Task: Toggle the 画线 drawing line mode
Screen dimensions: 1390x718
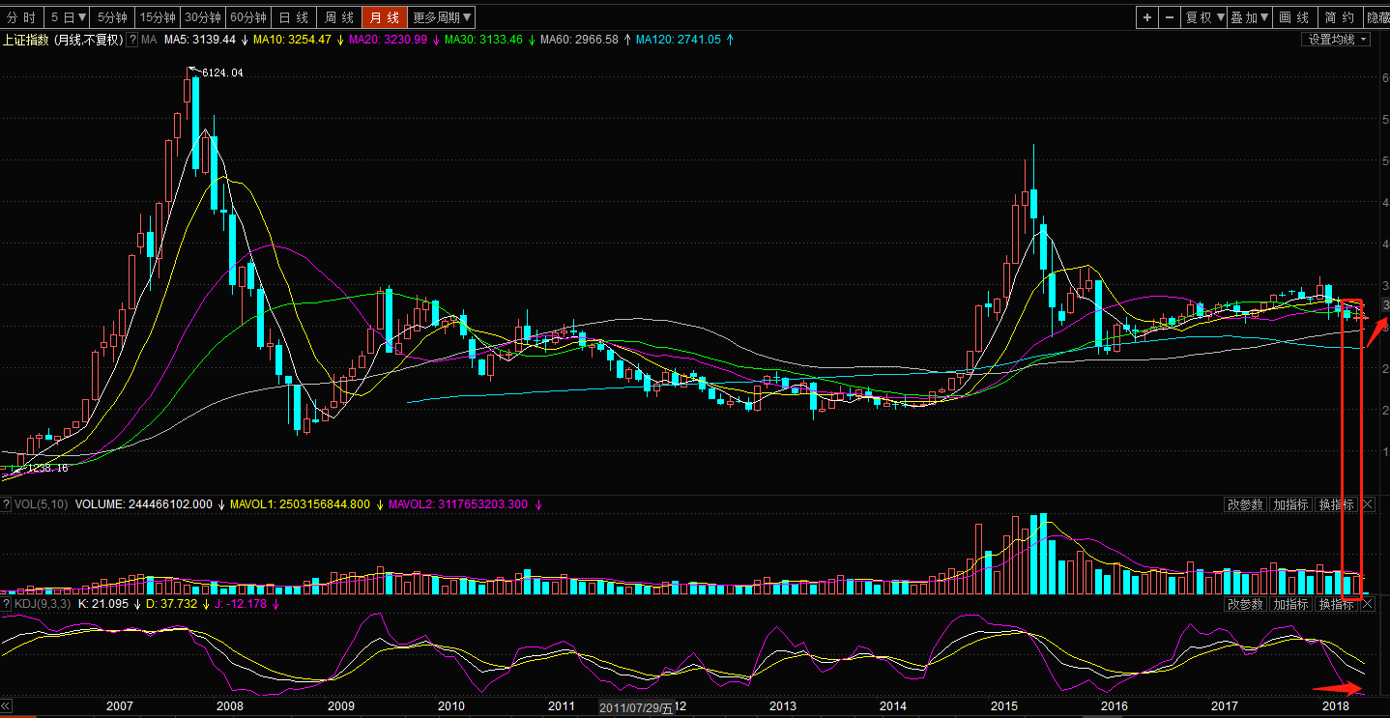Action: pyautogui.click(x=1294, y=17)
